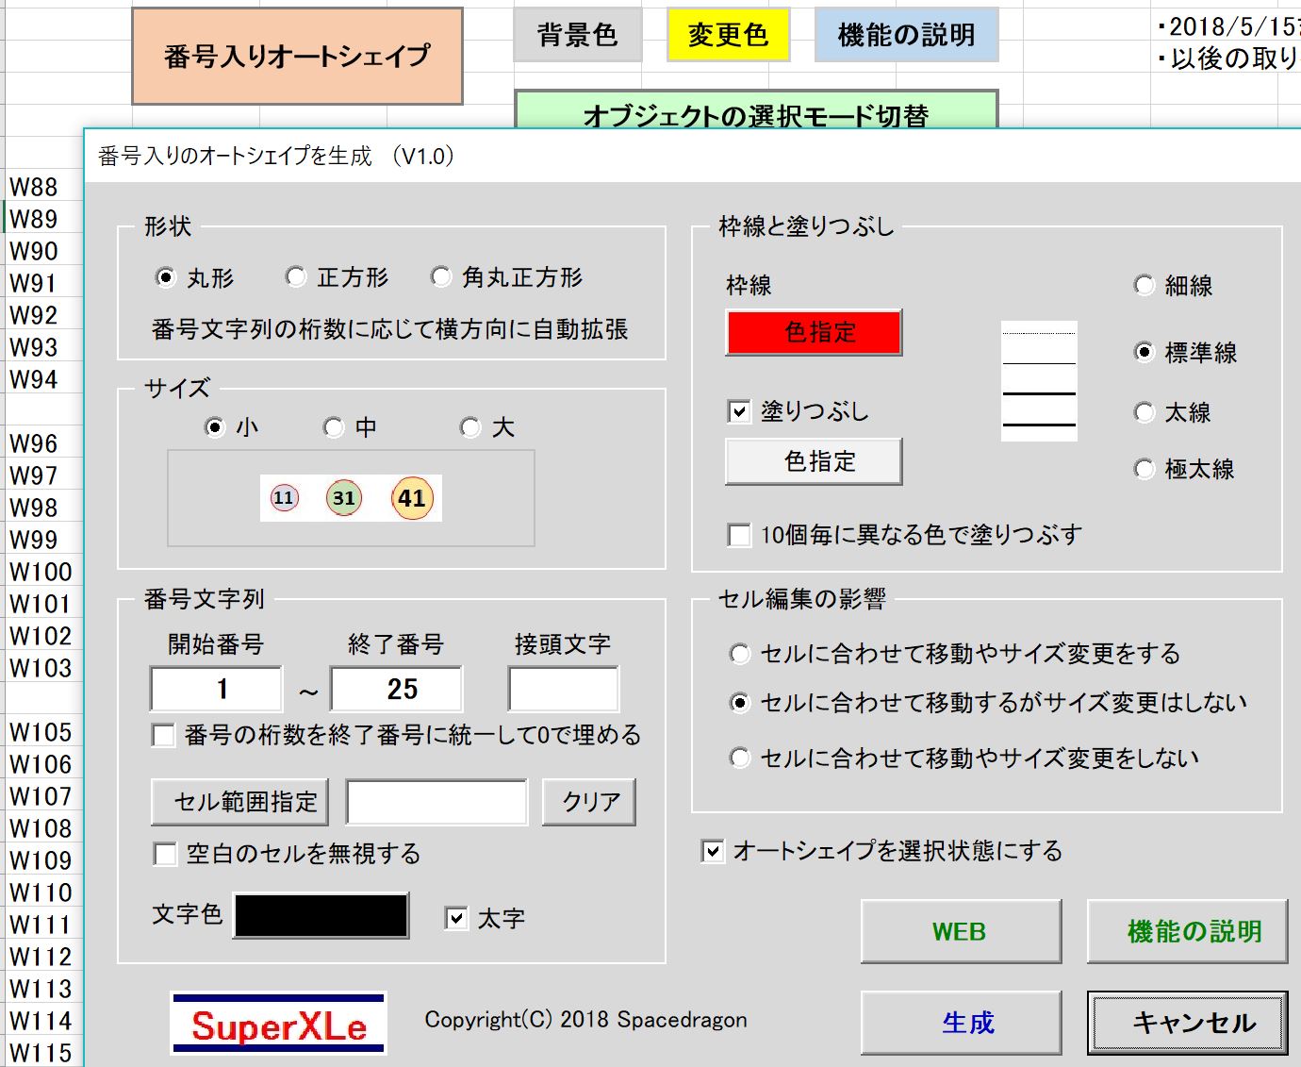This screenshot has height=1067, width=1301.
Task: Click the red 枠線 色指定 button
Action: pyautogui.click(x=813, y=332)
